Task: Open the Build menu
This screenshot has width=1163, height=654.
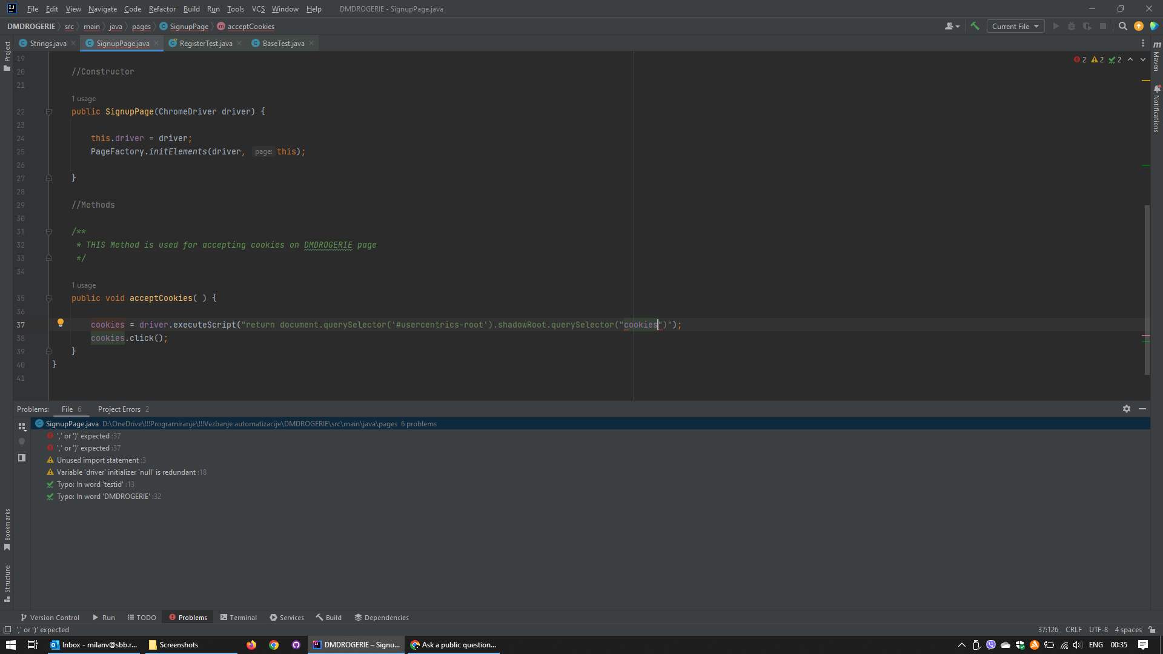Action: point(191,9)
